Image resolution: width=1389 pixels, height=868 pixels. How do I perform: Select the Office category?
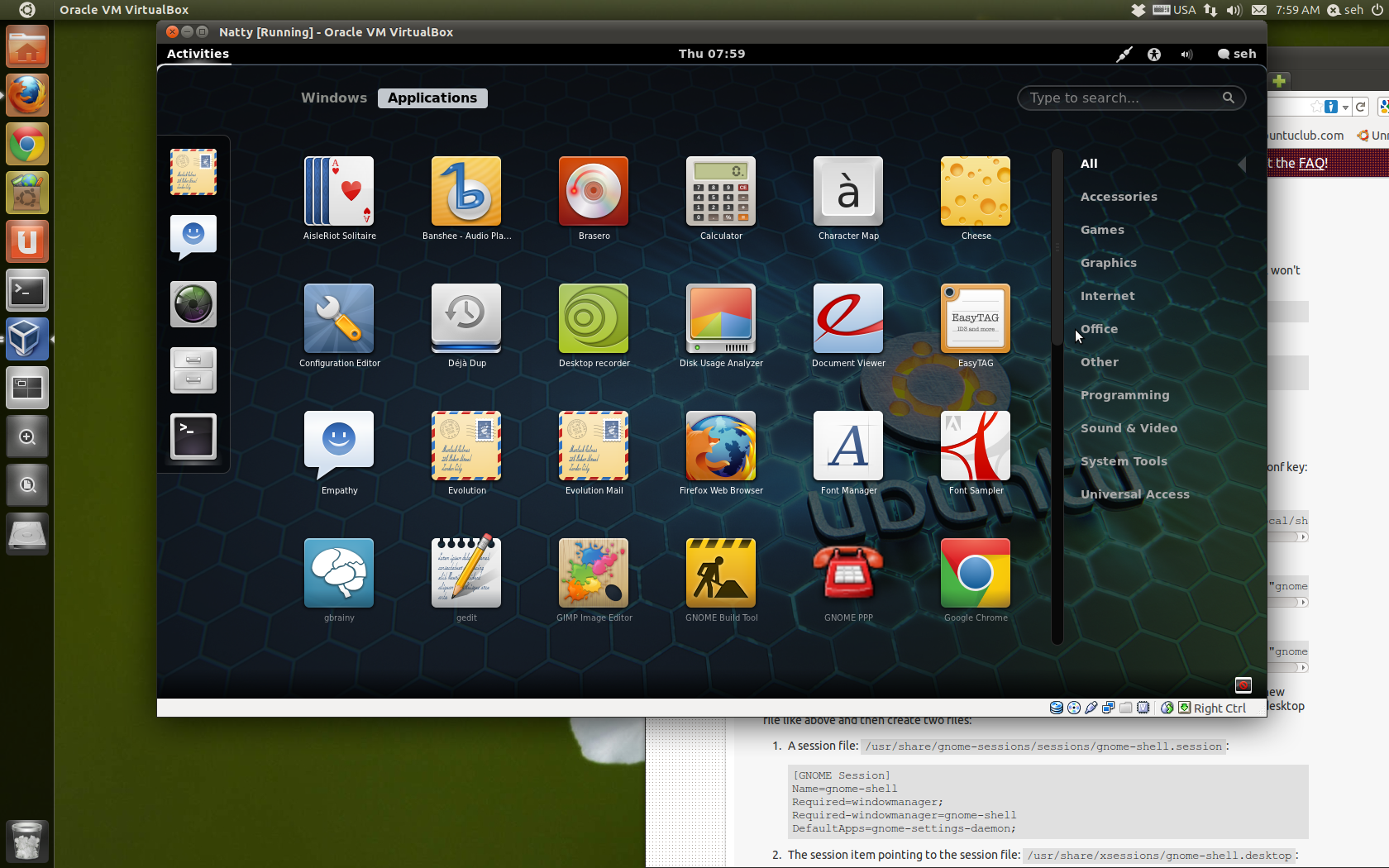[1099, 329]
